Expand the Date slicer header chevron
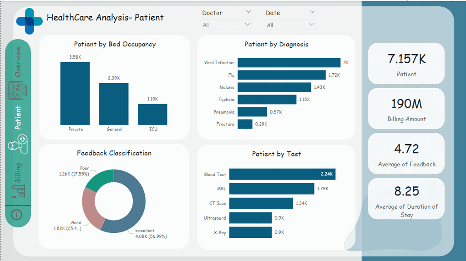This screenshot has width=466, height=261. 312,12
